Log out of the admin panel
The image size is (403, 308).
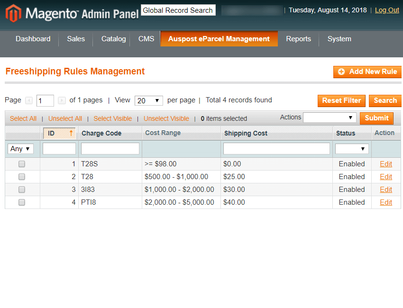coord(387,10)
